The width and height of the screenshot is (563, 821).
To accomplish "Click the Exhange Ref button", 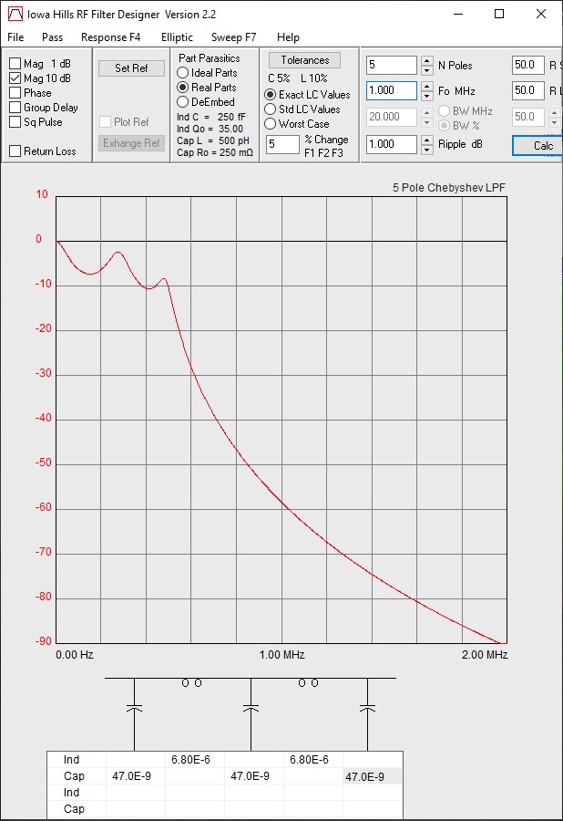I will click(x=131, y=143).
